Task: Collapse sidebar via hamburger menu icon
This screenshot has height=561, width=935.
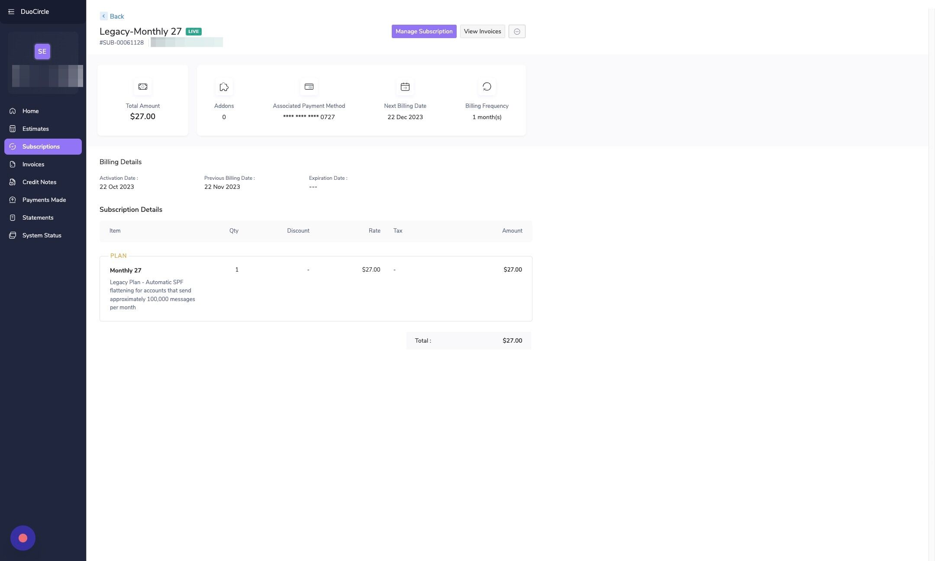Action: pos(11,12)
